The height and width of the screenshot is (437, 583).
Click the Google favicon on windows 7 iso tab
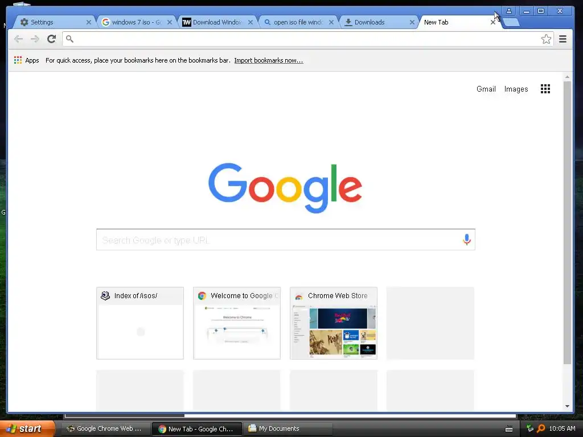pos(105,22)
